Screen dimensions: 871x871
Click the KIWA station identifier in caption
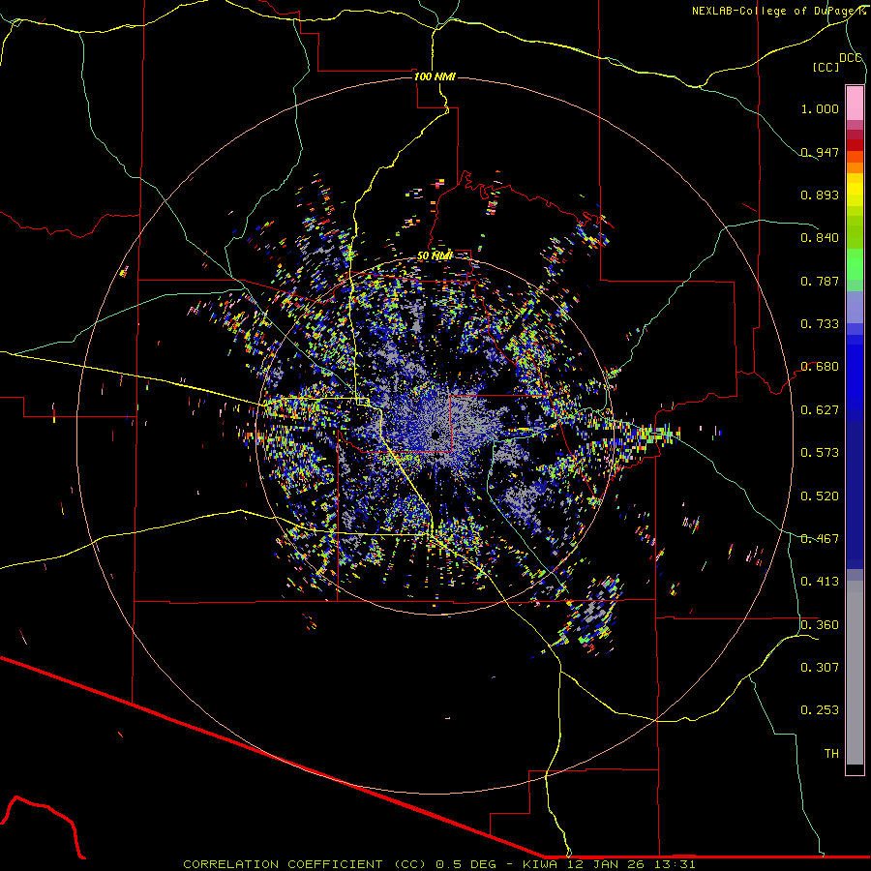pos(540,864)
